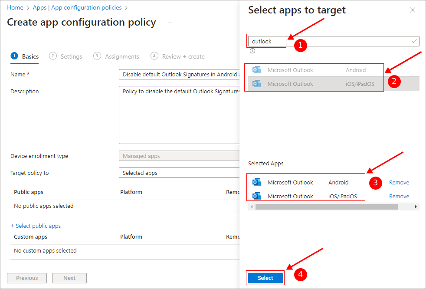Open the Target policy to dropdown
Image resolution: width=426 pixels, height=289 pixels.
click(x=179, y=173)
